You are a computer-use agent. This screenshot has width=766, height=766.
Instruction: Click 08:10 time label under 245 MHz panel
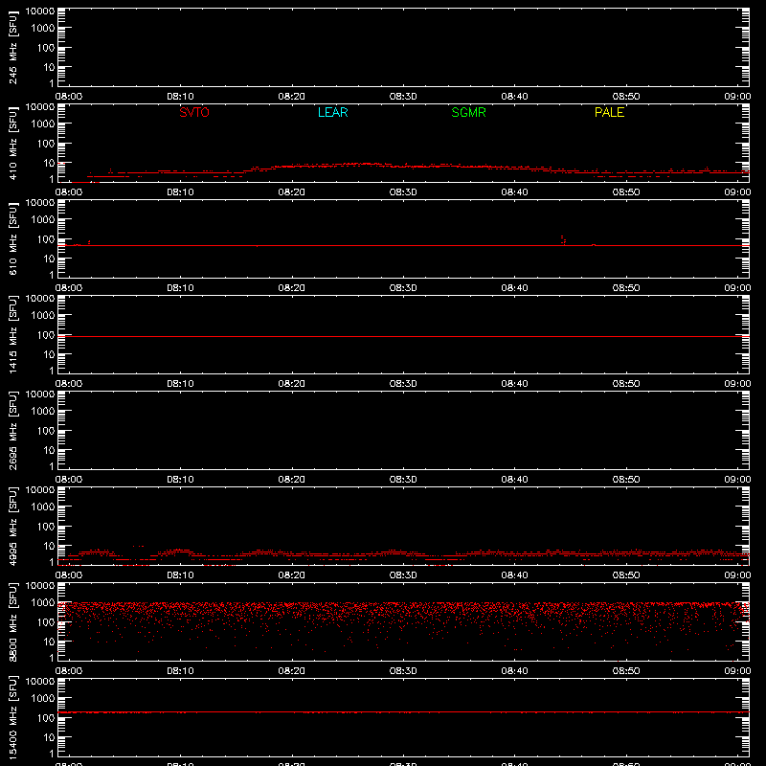[x=180, y=97]
